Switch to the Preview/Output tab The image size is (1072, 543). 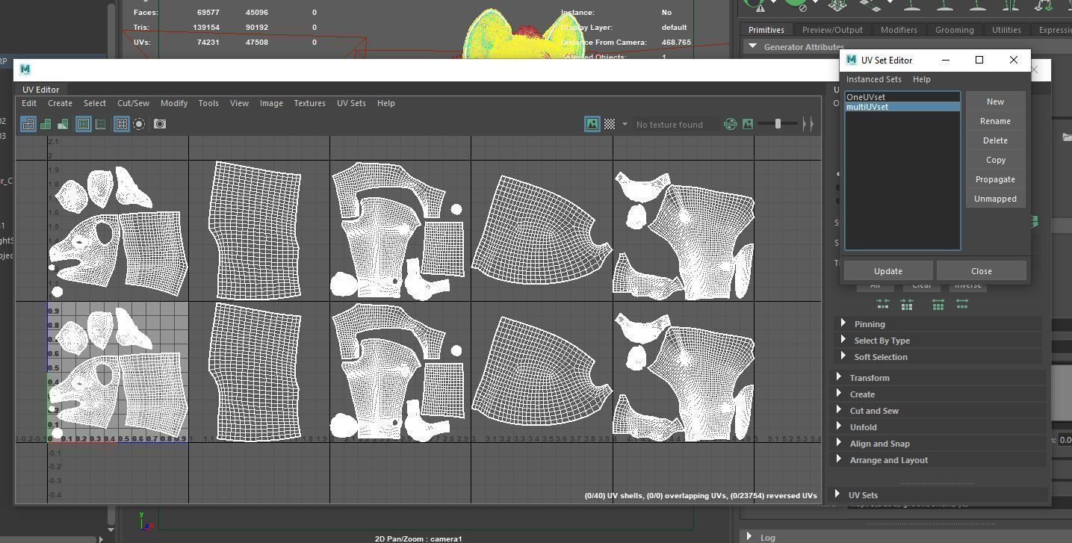click(832, 30)
